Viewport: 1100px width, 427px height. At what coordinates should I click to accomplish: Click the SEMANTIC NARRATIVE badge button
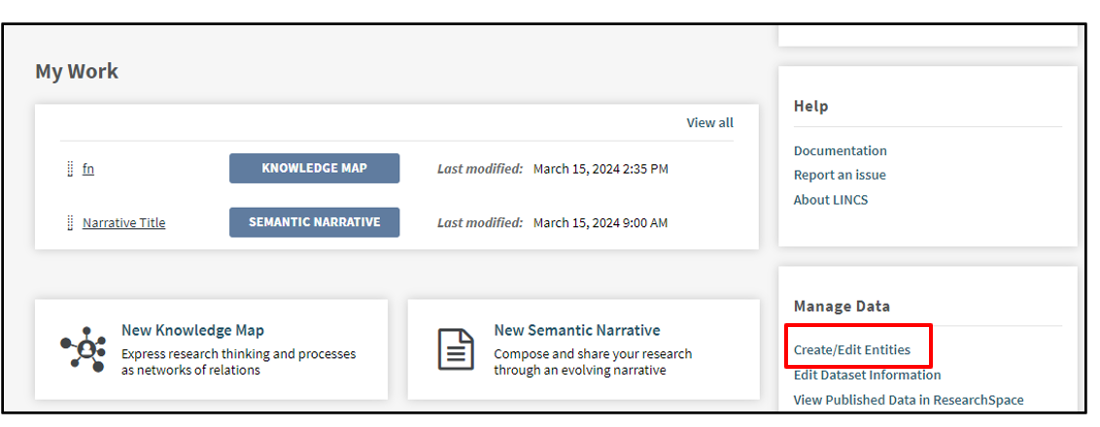[x=314, y=222]
